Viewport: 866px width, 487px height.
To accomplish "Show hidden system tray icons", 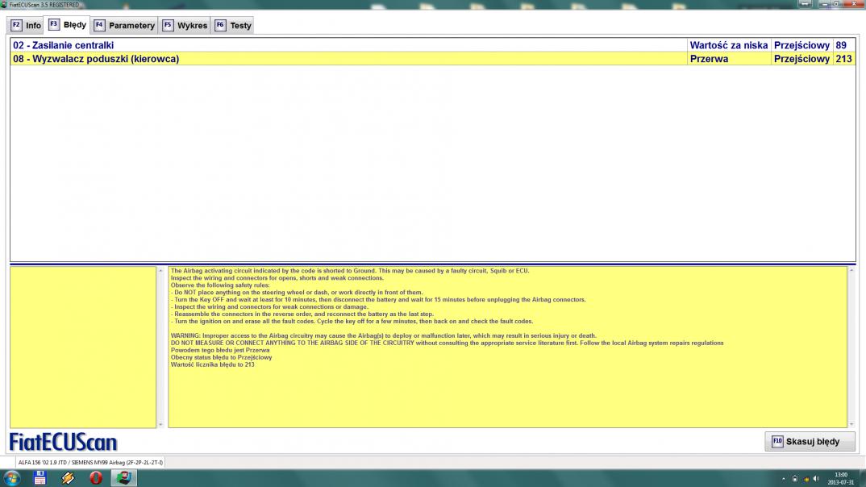I will [x=783, y=479].
